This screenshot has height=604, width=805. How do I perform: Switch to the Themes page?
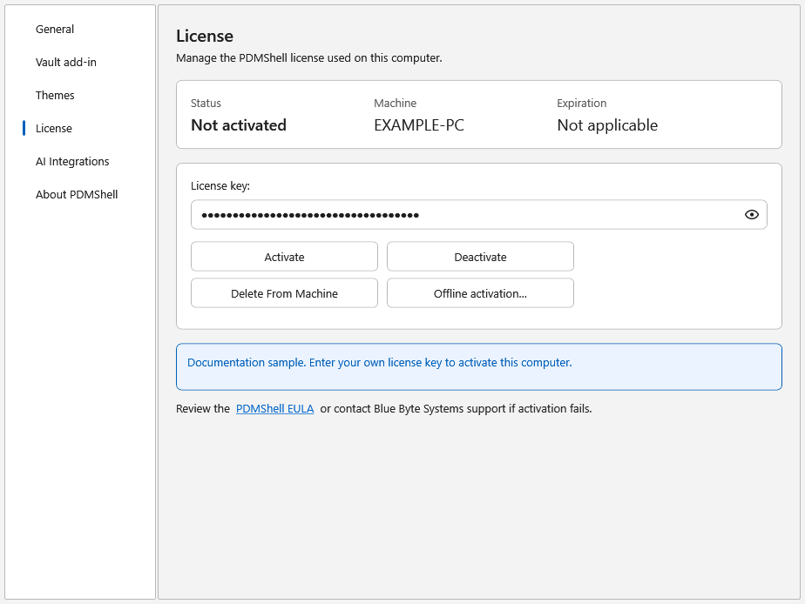(55, 96)
